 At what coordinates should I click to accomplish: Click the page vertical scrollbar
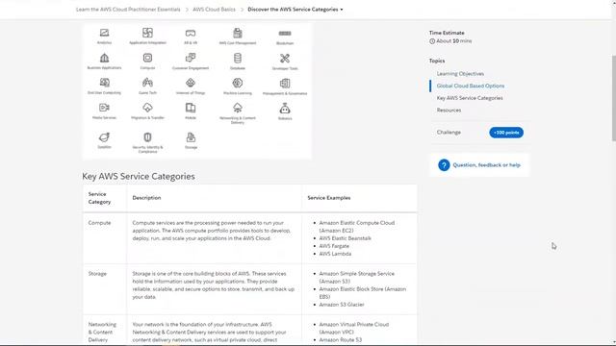[x=613, y=98]
